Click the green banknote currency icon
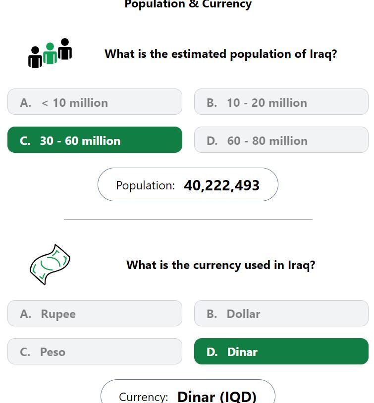Image resolution: width=374 pixels, height=403 pixels. pyautogui.click(x=50, y=265)
